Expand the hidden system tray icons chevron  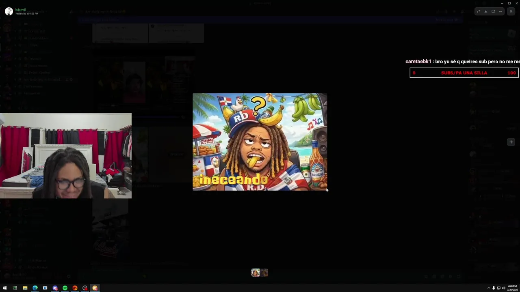point(489,288)
